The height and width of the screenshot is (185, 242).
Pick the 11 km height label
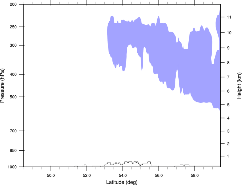point(229,17)
